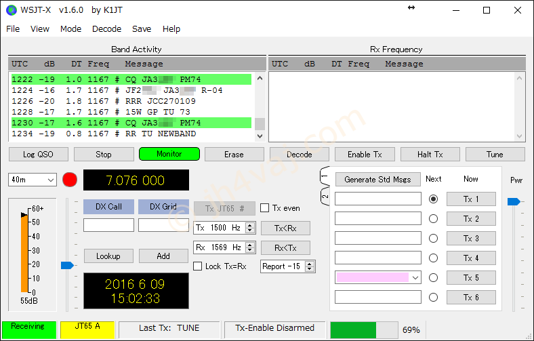The height and width of the screenshot is (341, 534).
Task: Open the 40m band dropdown
Action: click(x=33, y=180)
